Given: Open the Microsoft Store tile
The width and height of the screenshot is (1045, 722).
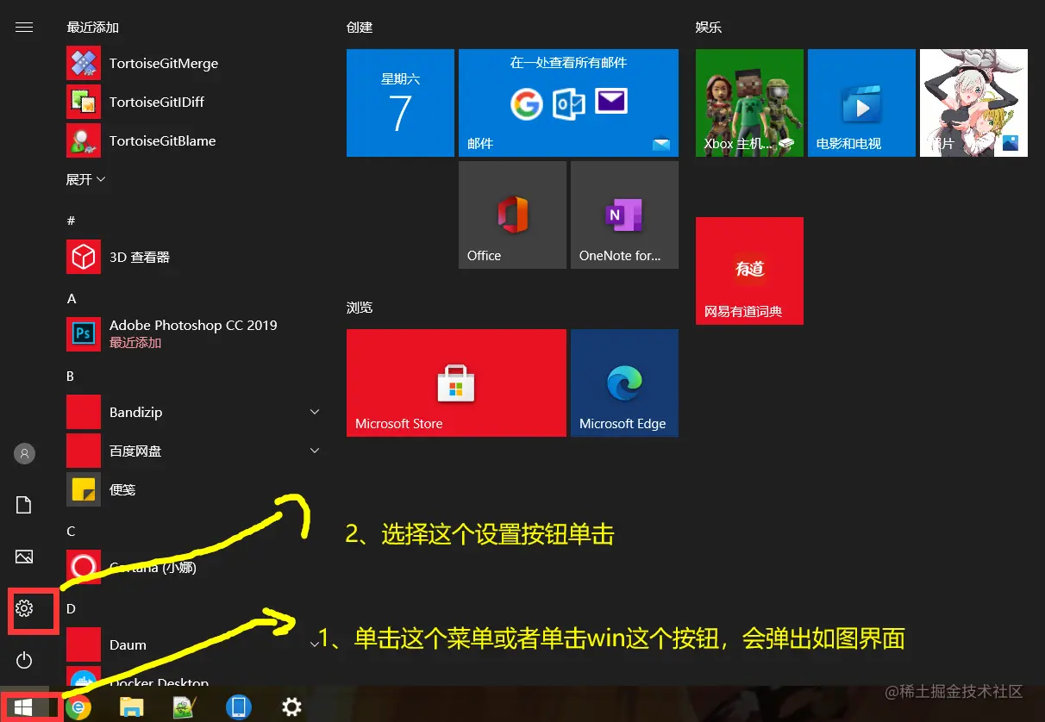Looking at the screenshot, I should [x=456, y=383].
